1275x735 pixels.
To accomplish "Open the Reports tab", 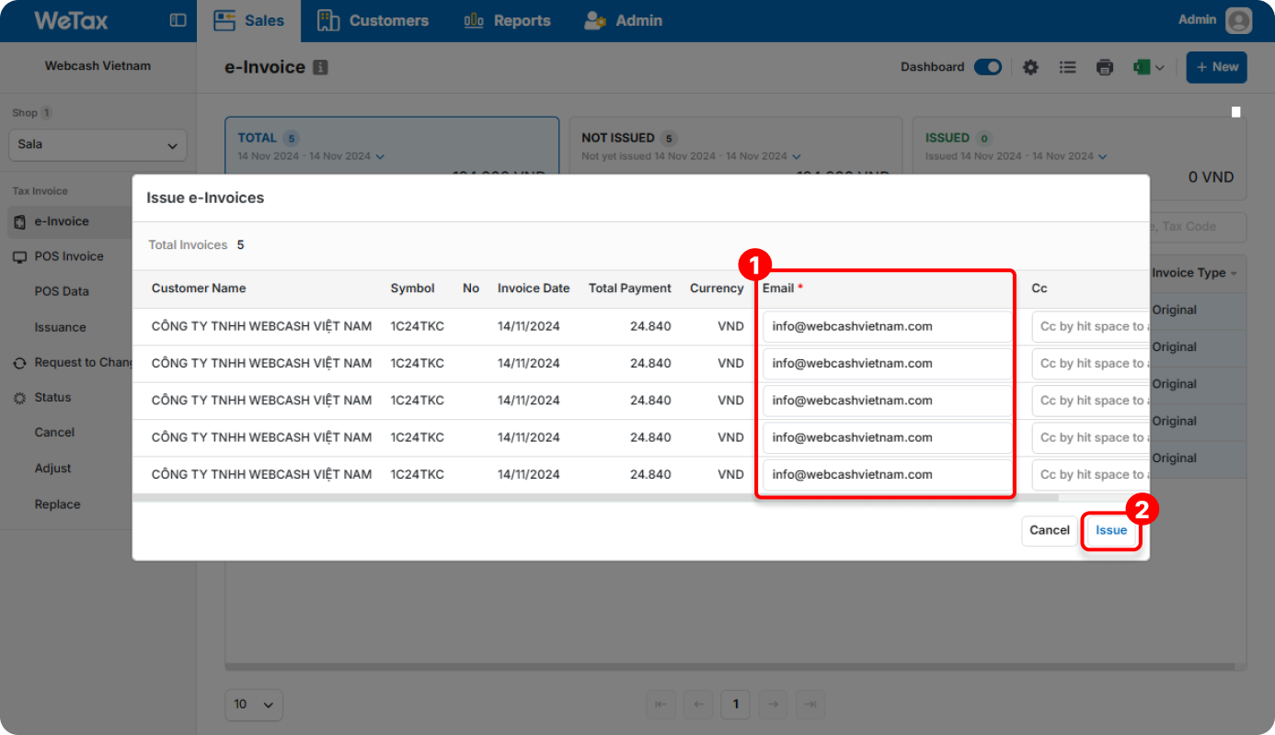I will (x=507, y=20).
